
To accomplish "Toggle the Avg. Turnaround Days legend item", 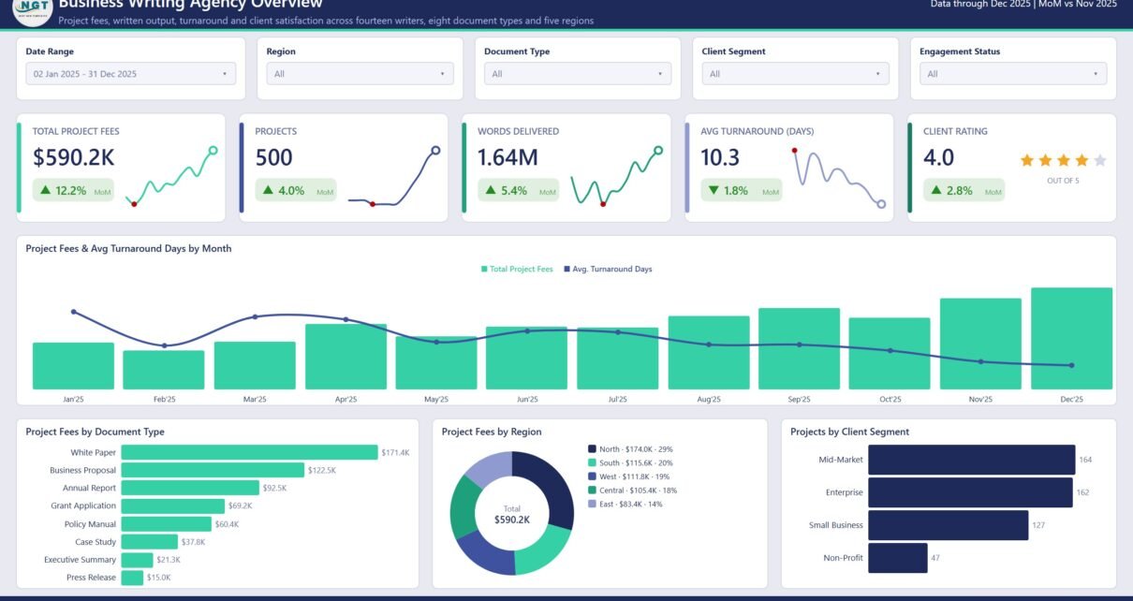I will click(x=608, y=270).
